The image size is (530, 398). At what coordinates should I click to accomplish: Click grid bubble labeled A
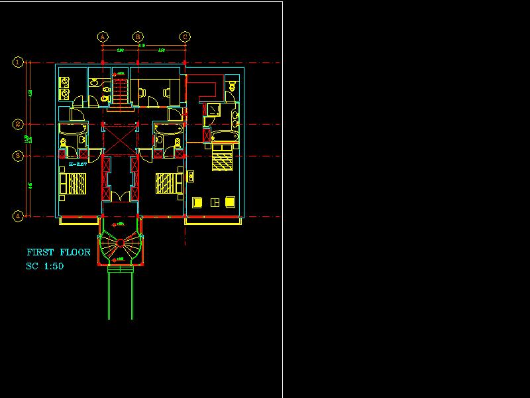[x=103, y=37]
